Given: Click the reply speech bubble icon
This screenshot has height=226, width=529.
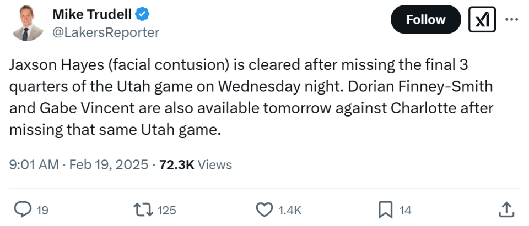Looking at the screenshot, I should (22, 210).
